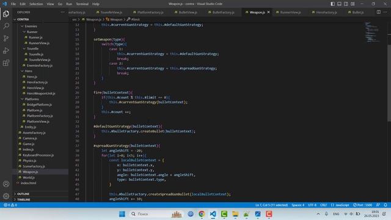Click the Port: 5500 Live Server status item
The width and height of the screenshot is (391, 220).
click(362, 205)
